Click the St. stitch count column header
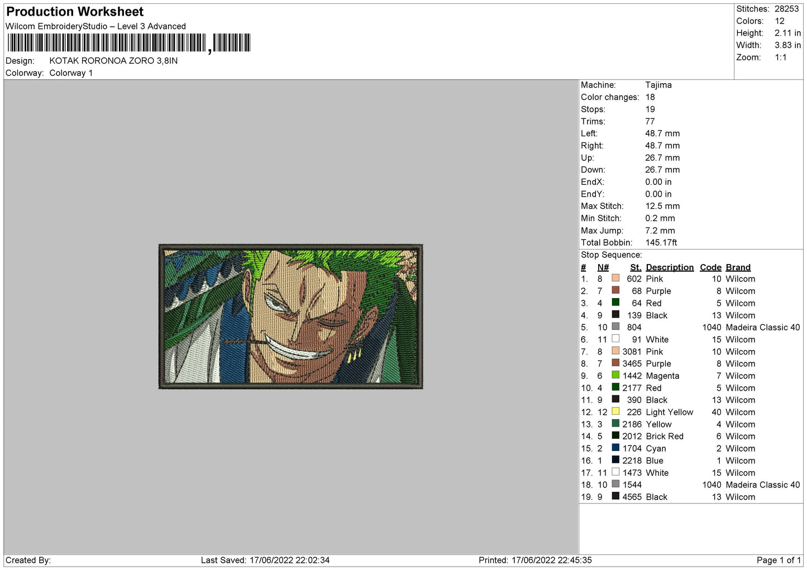The image size is (807, 570). click(x=636, y=267)
